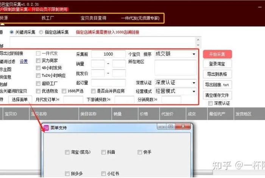Click 导出链接.txt button
Screen dimensions: 265x178
pos(217,84)
